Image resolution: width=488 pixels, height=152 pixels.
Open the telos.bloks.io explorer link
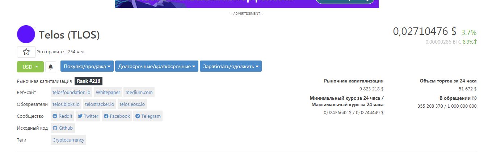(66, 104)
